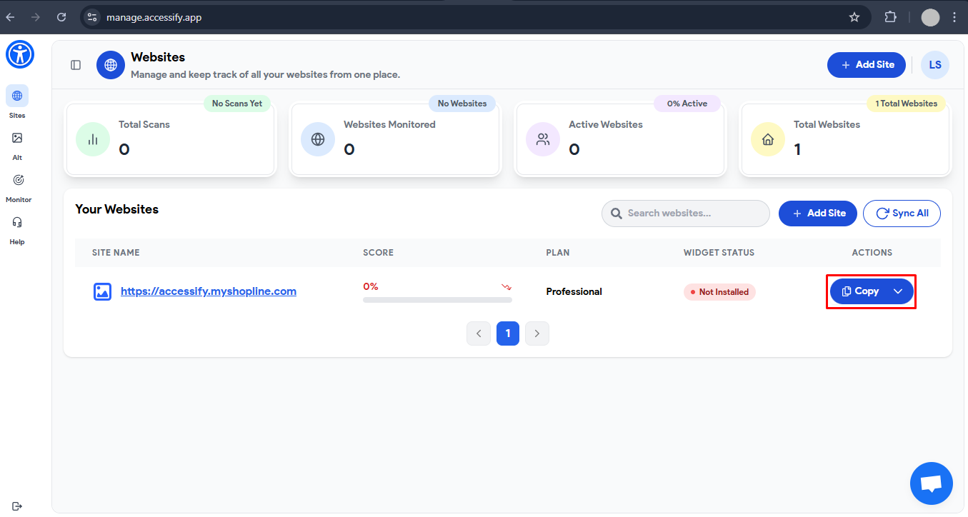The width and height of the screenshot is (968, 517).
Task: Open the Alt section from the sidebar
Action: click(16, 142)
